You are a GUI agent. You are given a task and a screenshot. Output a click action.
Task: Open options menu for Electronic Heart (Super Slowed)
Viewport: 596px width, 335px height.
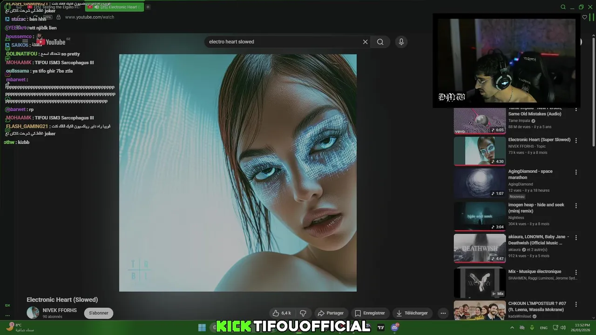pyautogui.click(x=576, y=141)
